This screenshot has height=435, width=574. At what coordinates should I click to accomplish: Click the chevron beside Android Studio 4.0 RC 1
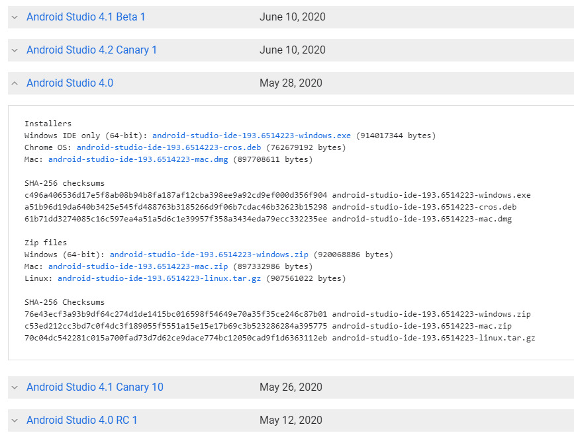click(x=14, y=420)
